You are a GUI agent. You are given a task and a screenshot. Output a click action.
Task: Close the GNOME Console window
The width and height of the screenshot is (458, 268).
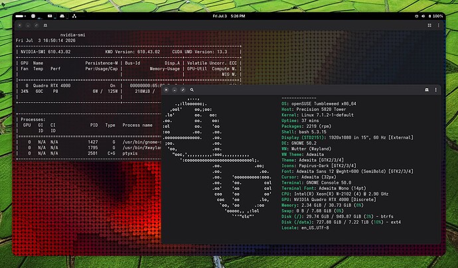point(166,90)
